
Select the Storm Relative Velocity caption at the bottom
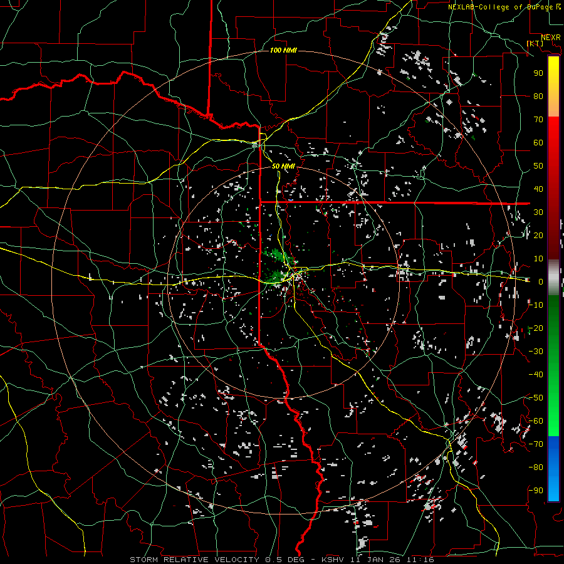[282, 560]
